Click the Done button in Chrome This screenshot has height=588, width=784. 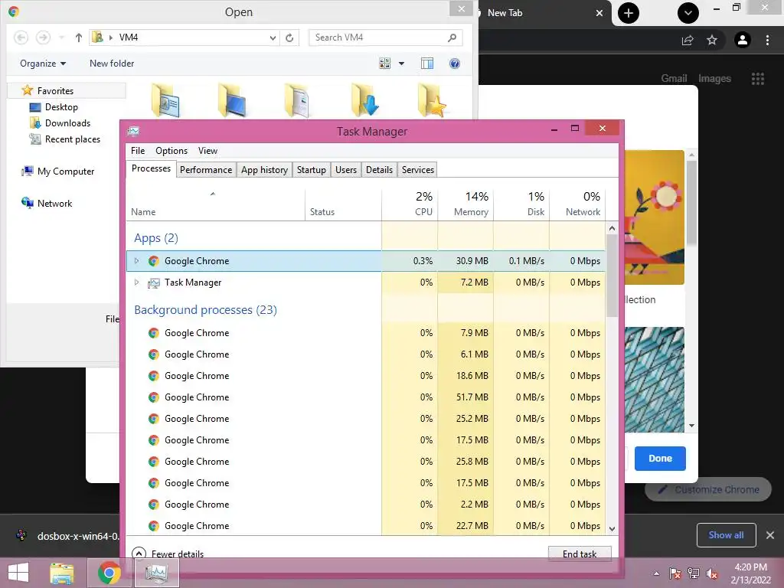(660, 459)
